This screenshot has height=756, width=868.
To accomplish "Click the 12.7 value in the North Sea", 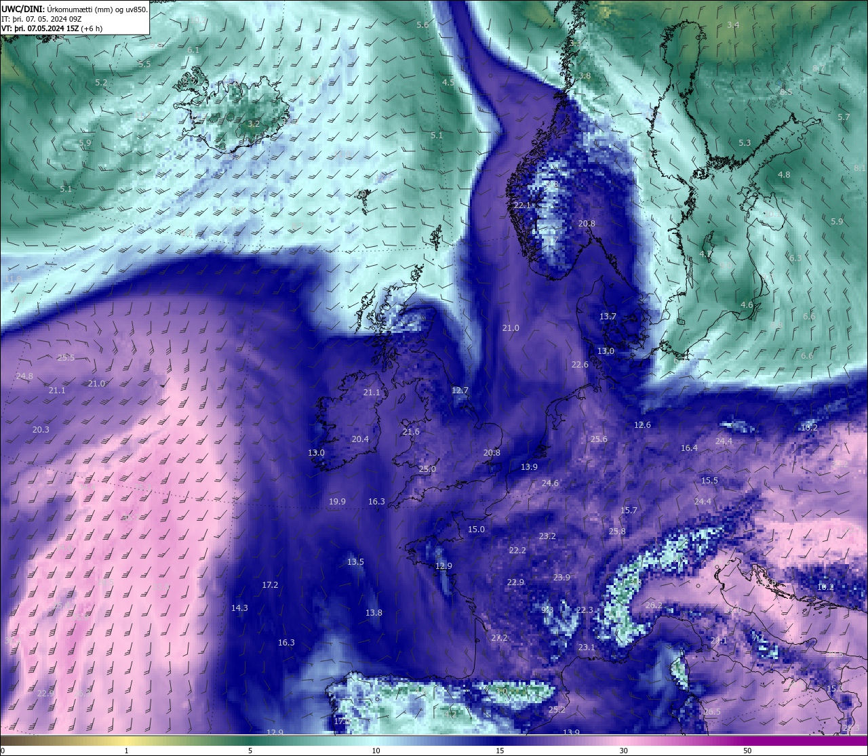I will (x=460, y=391).
